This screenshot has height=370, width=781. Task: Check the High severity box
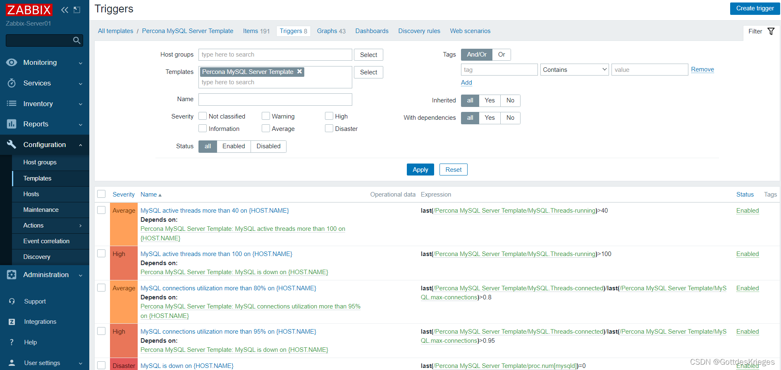(x=329, y=116)
